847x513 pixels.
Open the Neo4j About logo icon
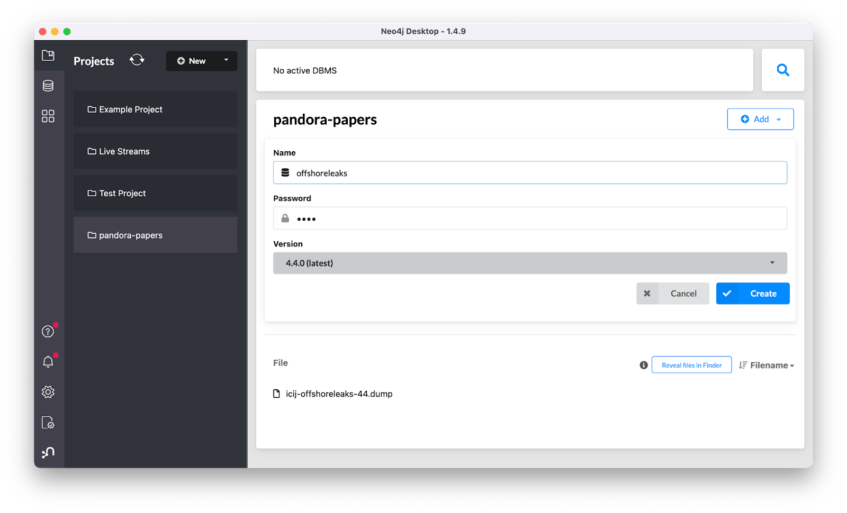coord(48,453)
